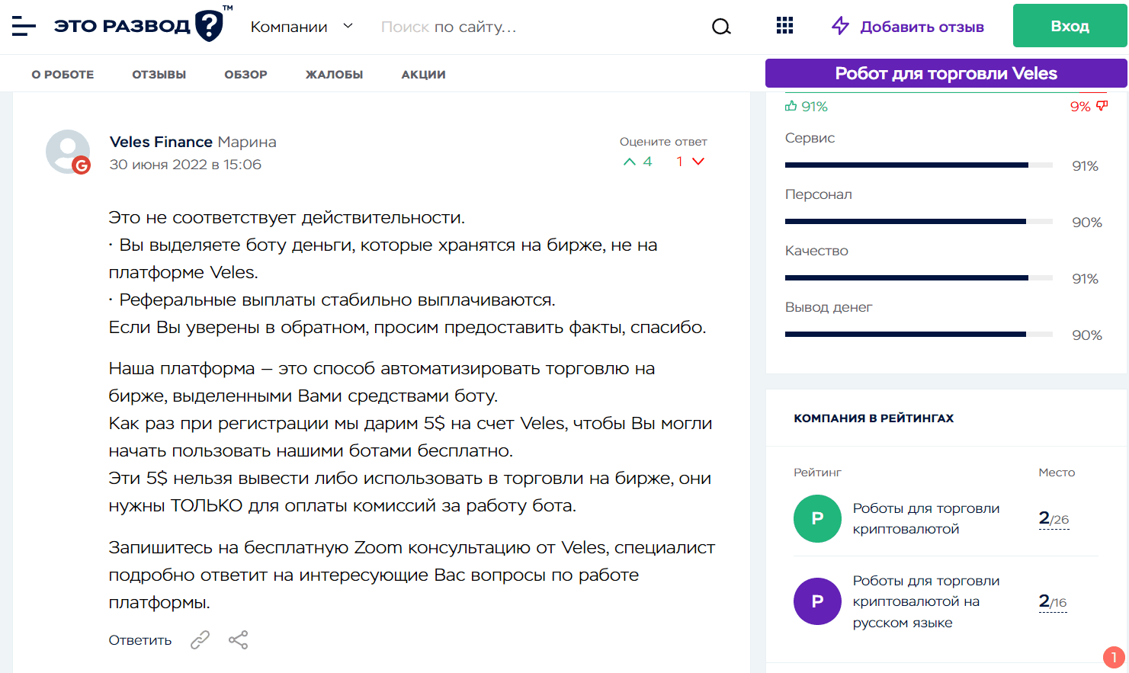This screenshot has width=1129, height=673.
Task: Open crypto robots на русском языке rating
Action: click(x=925, y=601)
